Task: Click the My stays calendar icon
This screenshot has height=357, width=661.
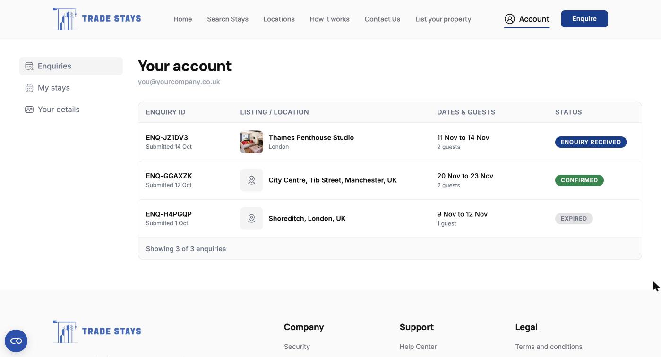Action: (29, 88)
